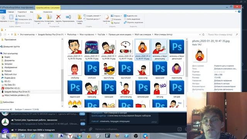
Task: Open the blue Файл tab
Action: coord(3,12)
